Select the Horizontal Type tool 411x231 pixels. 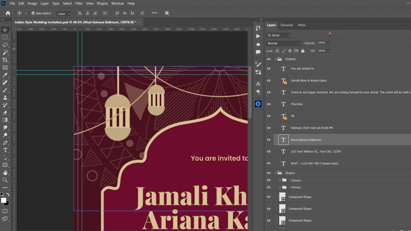(x=5, y=150)
